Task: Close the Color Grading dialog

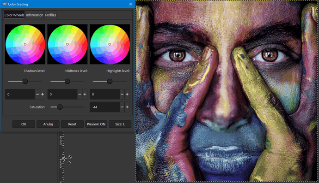Action: (x=131, y=4)
